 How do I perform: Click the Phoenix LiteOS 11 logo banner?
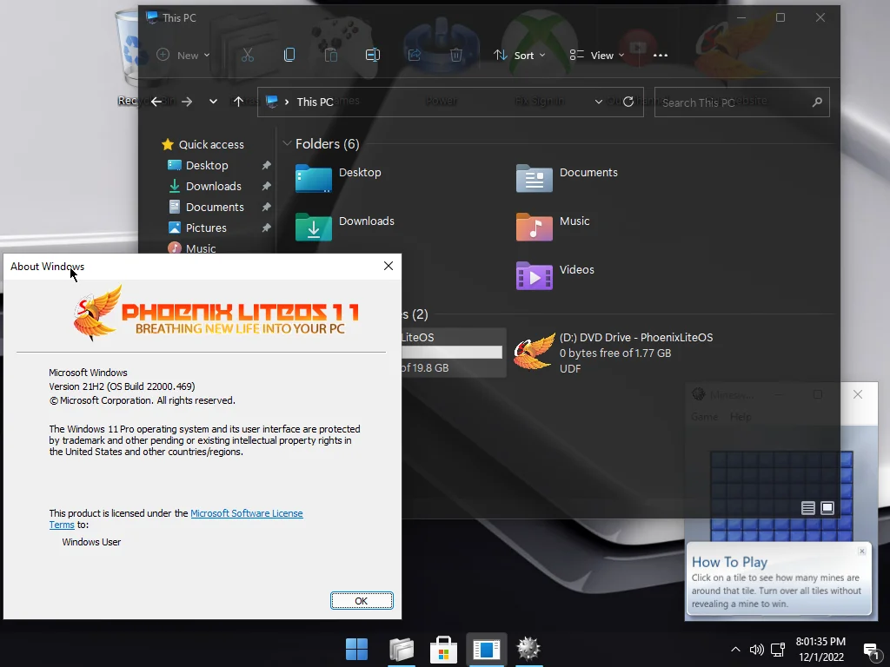click(216, 313)
